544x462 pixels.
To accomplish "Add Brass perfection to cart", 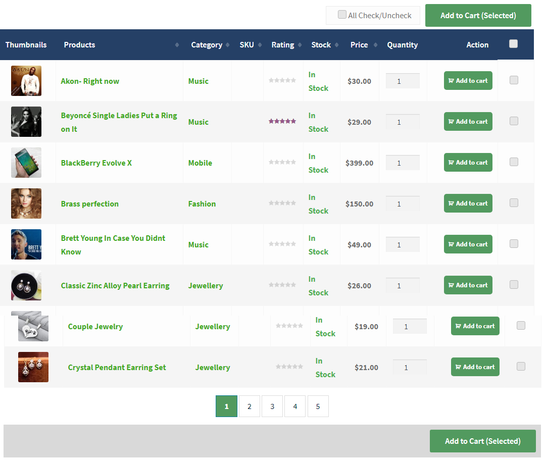I will 468,203.
